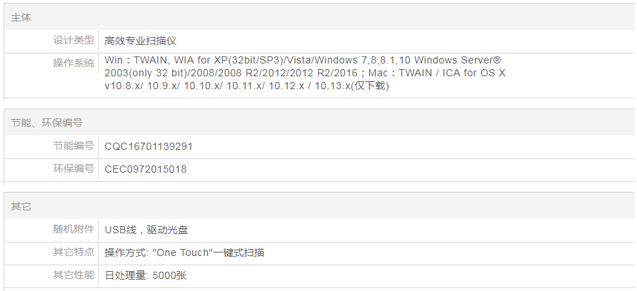Click the 主体 section header
The image size is (637, 291).
tap(21, 17)
